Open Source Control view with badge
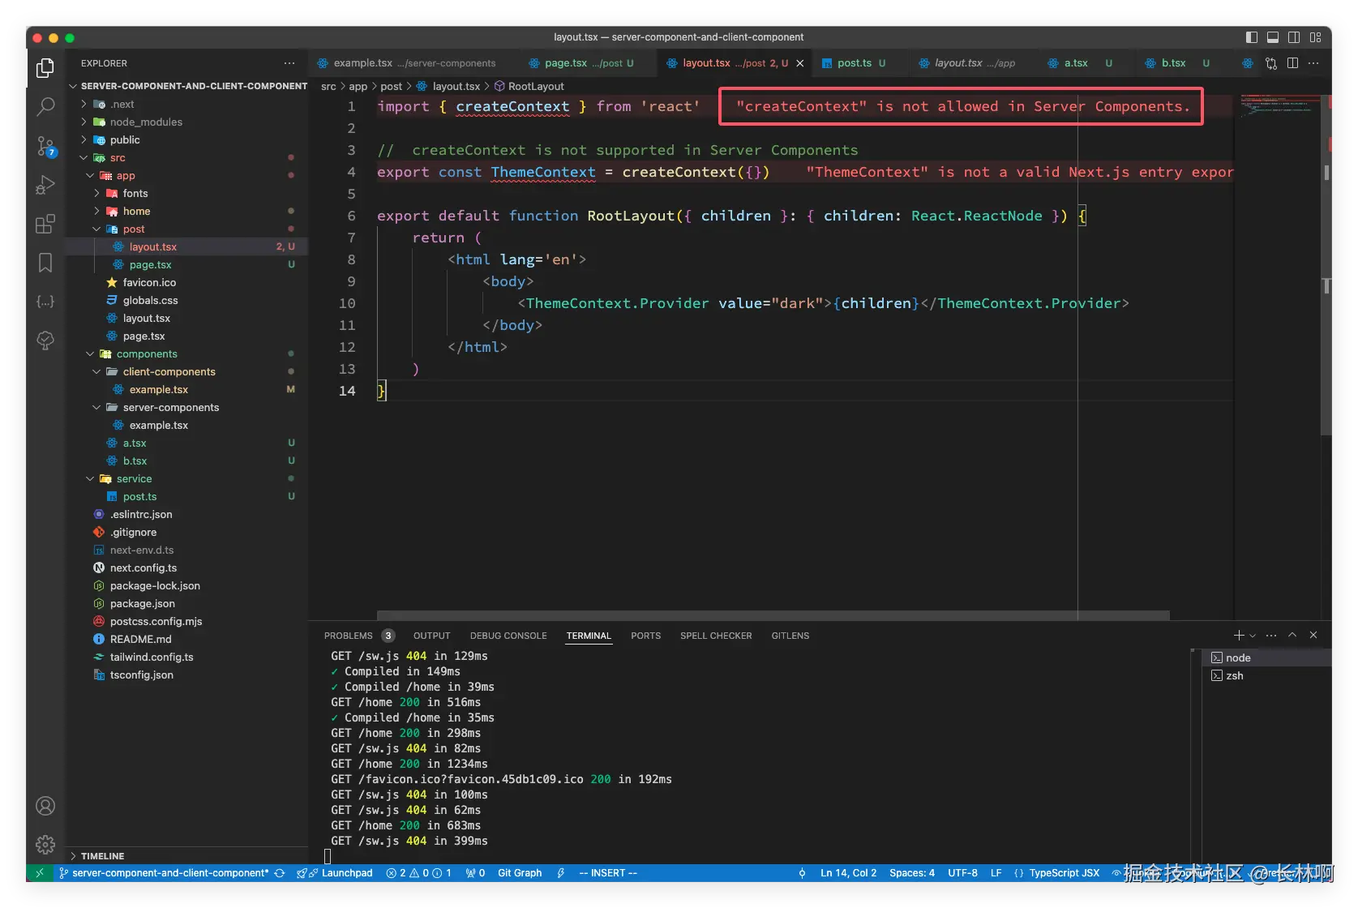Screen dimensions: 1358x908 46,146
